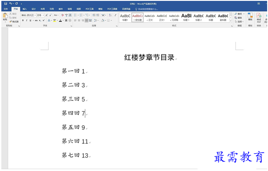Activate the Format Painter brush

coord(14,22)
